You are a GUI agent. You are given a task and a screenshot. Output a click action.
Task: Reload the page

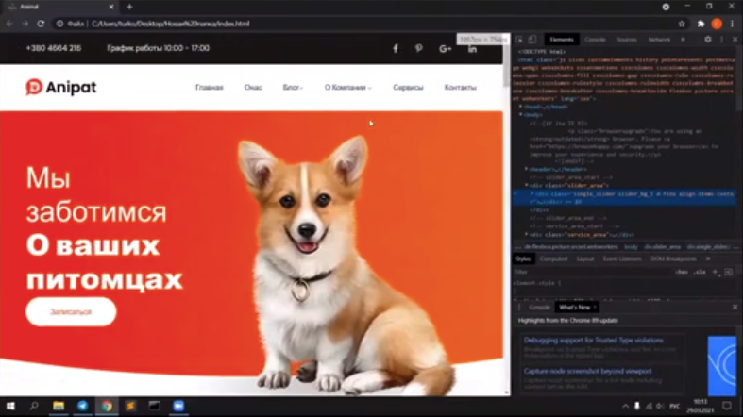(41, 24)
